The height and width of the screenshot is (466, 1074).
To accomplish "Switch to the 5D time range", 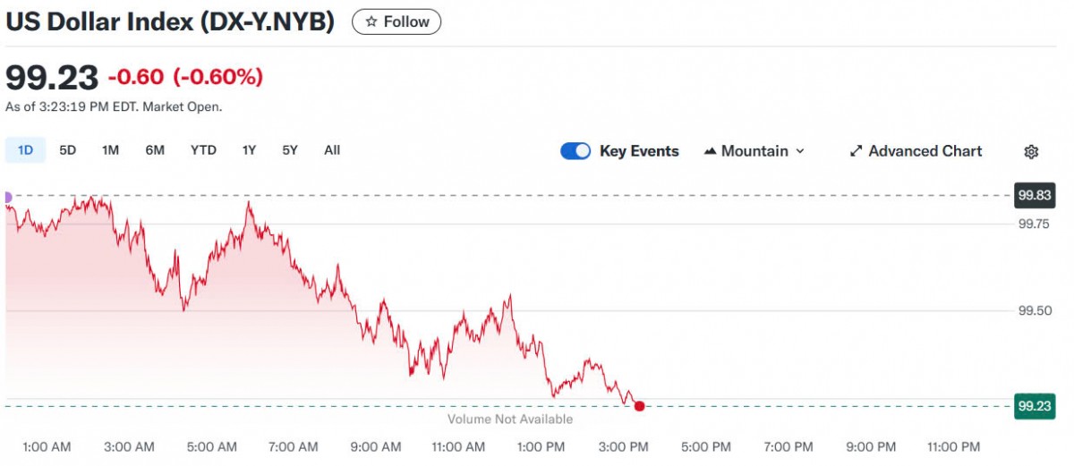I will [68, 150].
